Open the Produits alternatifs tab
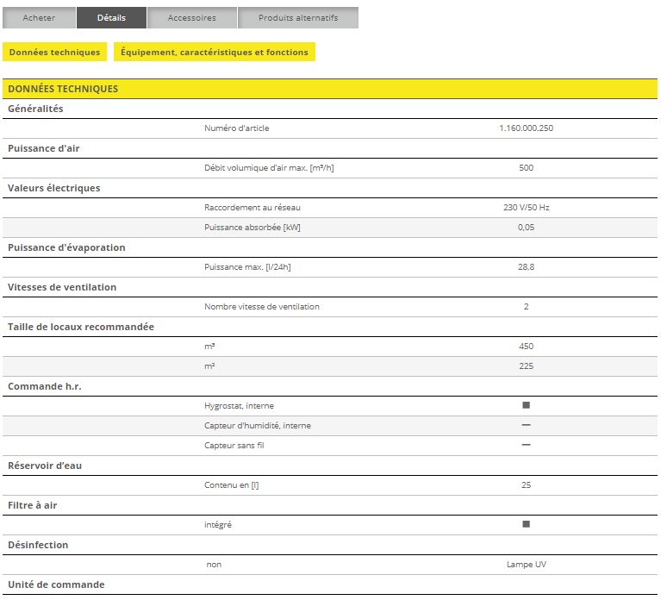Viewport: 661px width, 600px height. coord(298,17)
